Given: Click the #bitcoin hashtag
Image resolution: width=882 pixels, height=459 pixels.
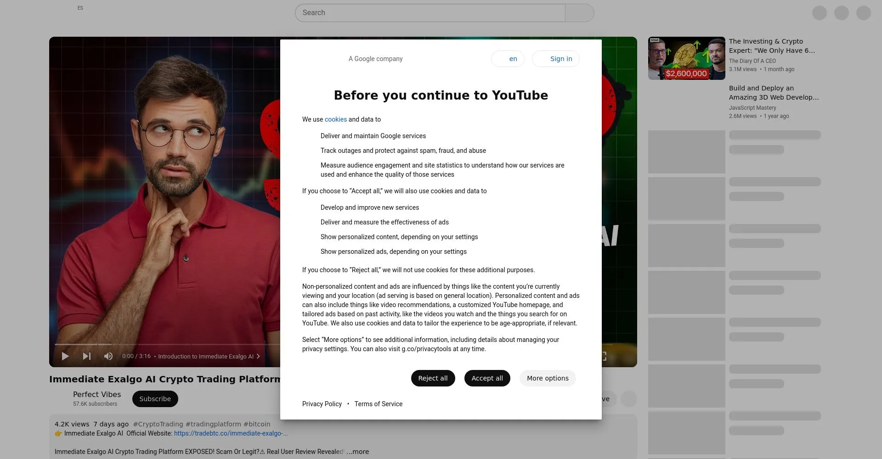Looking at the screenshot, I should coord(257,424).
